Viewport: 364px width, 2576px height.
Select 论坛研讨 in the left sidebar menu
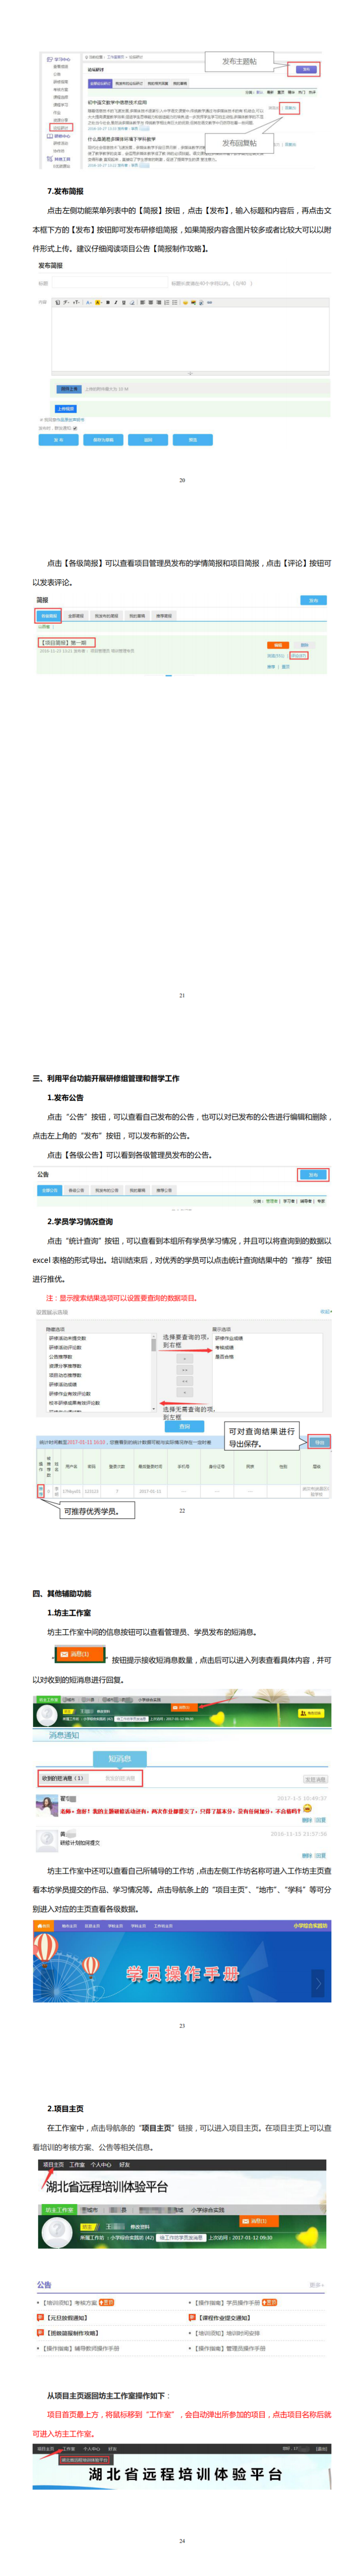point(61,127)
